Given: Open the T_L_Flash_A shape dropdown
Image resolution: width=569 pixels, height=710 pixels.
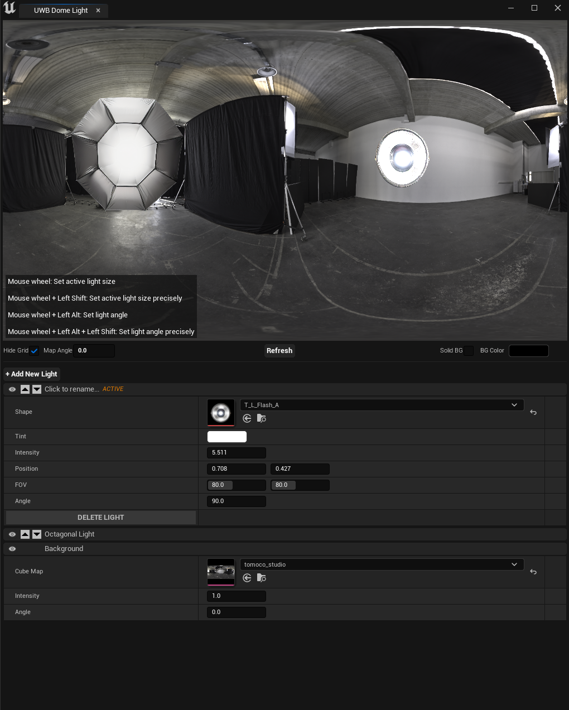Looking at the screenshot, I should pyautogui.click(x=382, y=405).
